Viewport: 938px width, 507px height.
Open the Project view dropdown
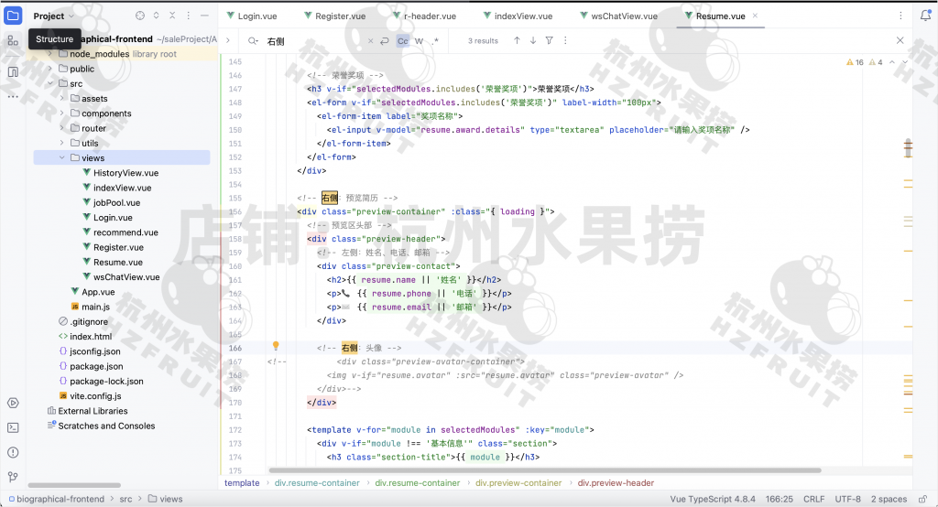point(54,16)
